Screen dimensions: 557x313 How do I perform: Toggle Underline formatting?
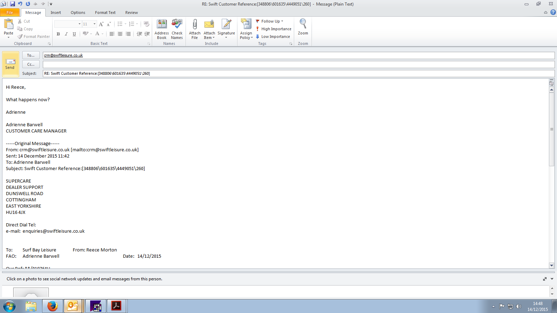pos(74,34)
